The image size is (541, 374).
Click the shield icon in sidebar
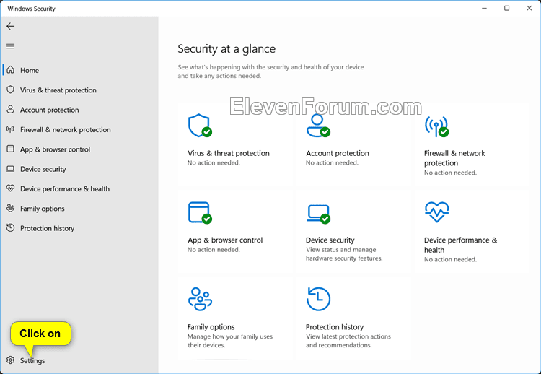[x=11, y=90]
